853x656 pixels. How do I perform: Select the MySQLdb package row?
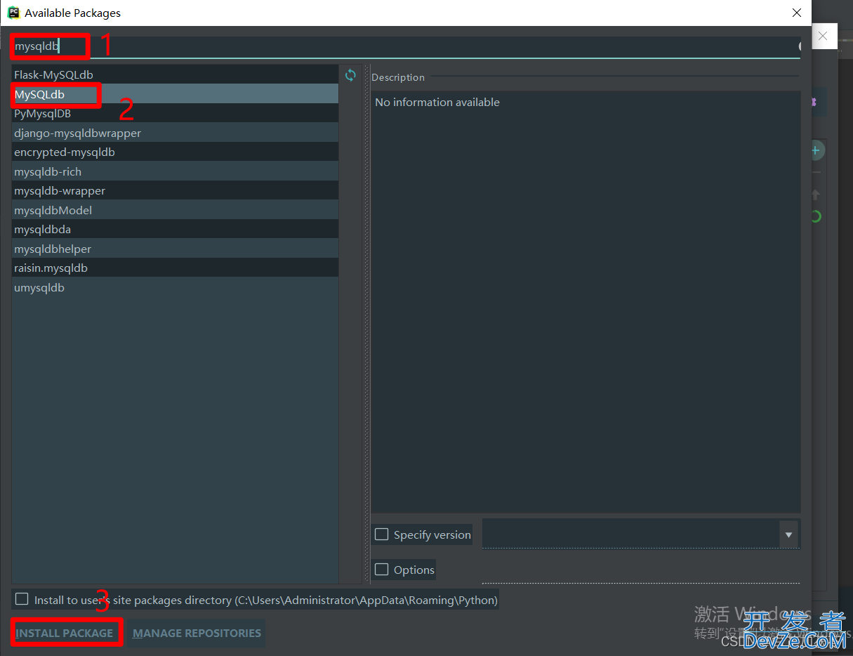[175, 94]
